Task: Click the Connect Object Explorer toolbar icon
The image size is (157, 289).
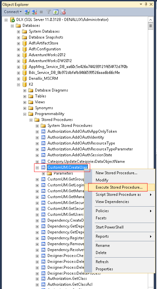Action: 27,12
